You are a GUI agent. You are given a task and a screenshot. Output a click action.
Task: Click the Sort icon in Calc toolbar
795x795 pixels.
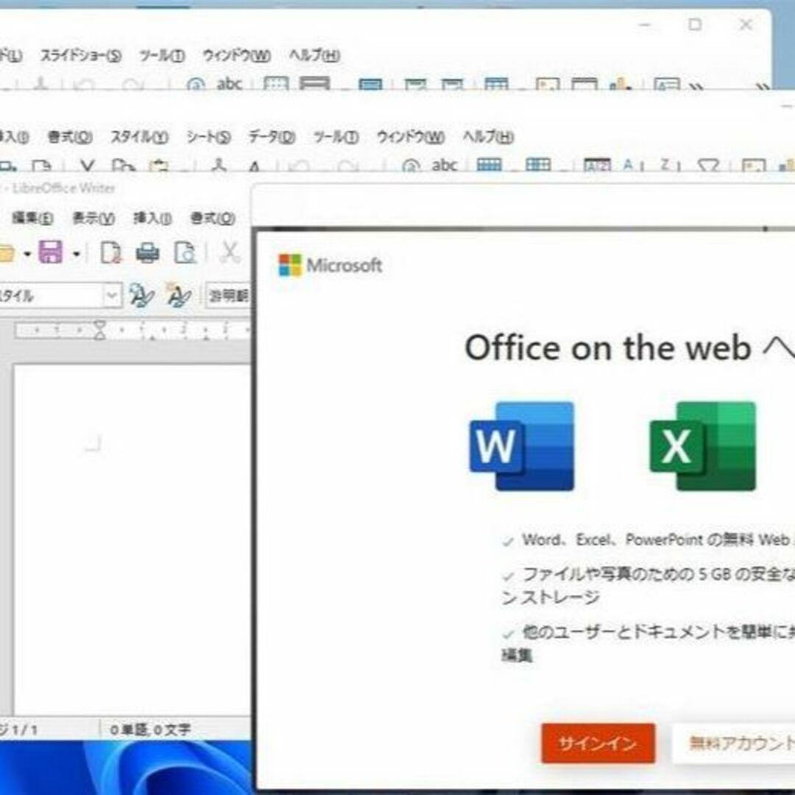click(x=597, y=166)
